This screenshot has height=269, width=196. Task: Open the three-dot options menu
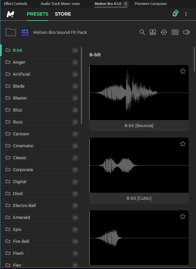[186, 14]
